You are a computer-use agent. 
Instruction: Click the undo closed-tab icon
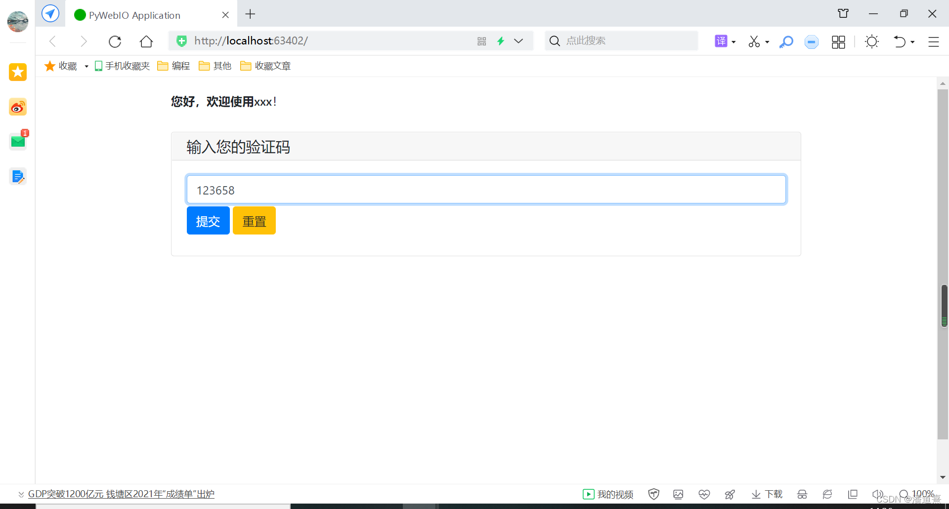(900, 41)
